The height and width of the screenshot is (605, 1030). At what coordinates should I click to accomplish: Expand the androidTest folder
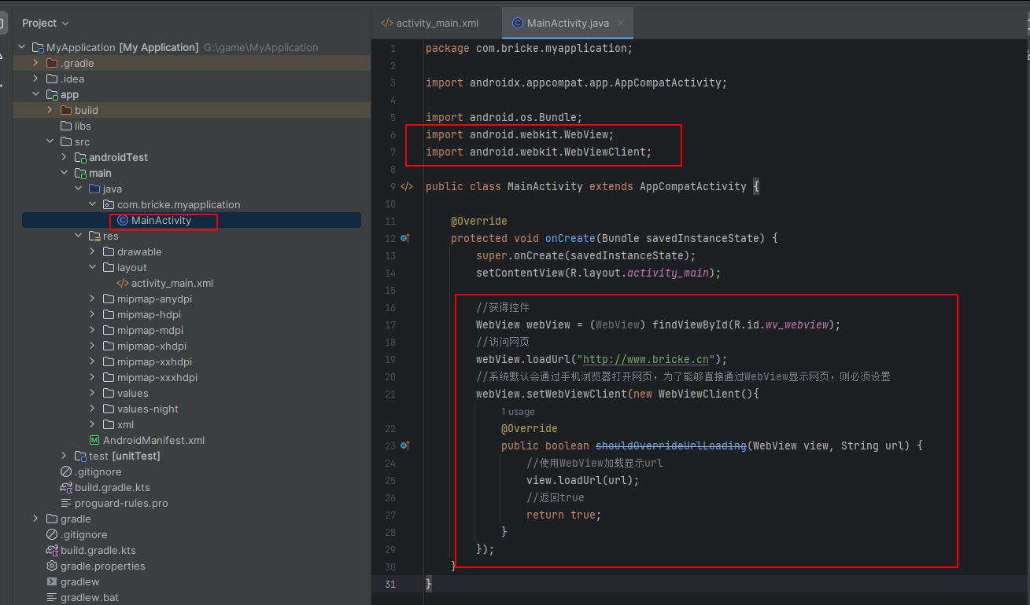(65, 157)
